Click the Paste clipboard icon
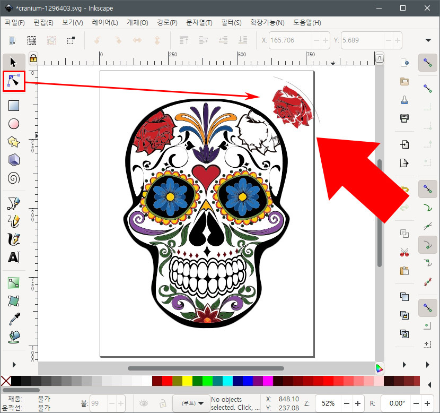Image resolution: width=440 pixels, height=413 pixels. click(404, 271)
